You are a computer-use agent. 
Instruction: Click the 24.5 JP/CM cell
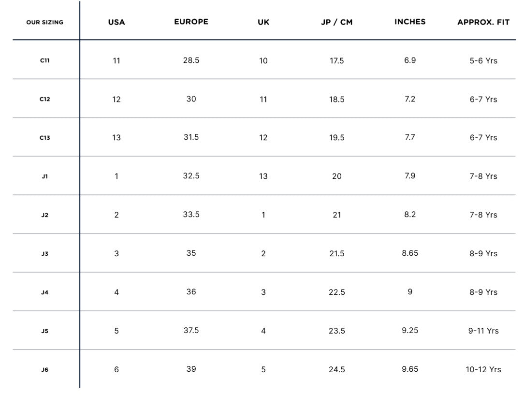(336, 369)
